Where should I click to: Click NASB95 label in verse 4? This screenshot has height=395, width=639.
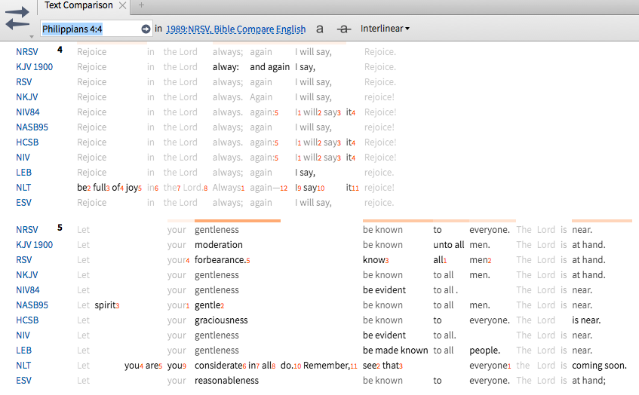[x=32, y=127]
